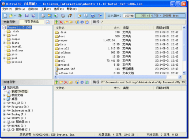Click the 33% of 4.7GB capacity bar
Image resolution: width=189 pixels, height=139 pixels.
click(160, 16)
